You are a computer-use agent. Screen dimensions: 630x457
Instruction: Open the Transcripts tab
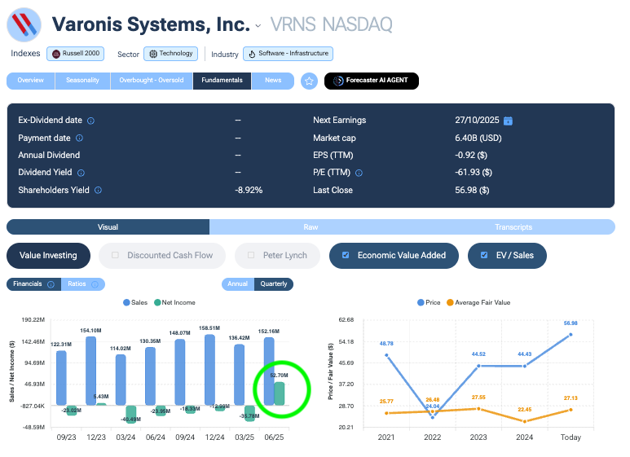(513, 227)
